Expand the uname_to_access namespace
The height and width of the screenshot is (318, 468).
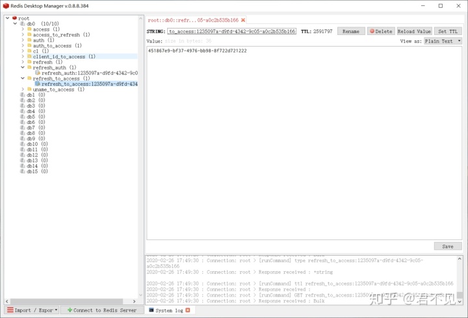23,89
